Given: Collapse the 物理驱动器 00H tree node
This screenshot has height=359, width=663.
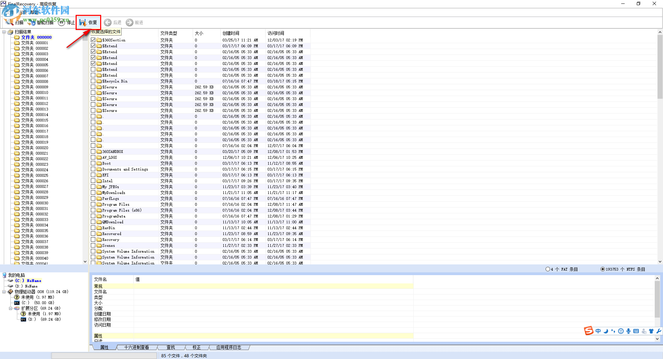Looking at the screenshot, I should click(x=4, y=292).
